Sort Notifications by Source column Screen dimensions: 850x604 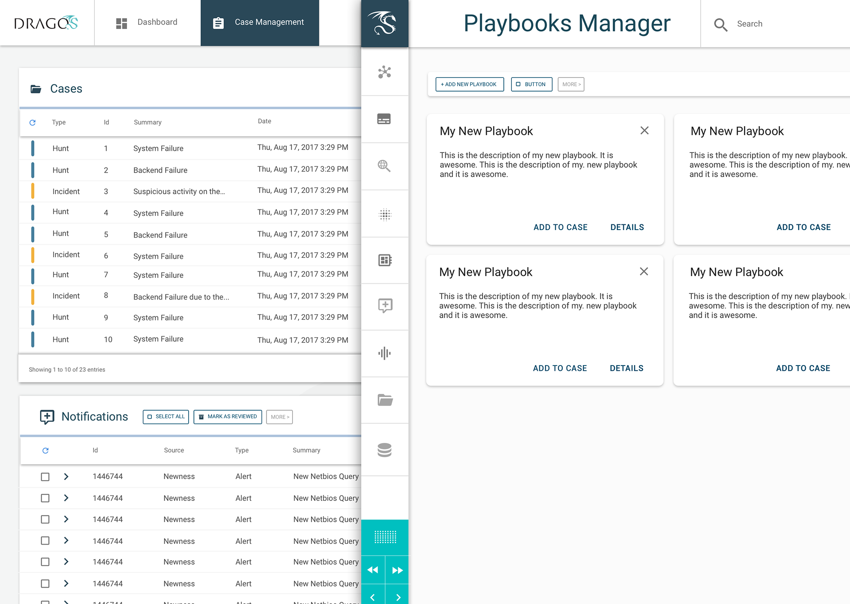pos(174,450)
